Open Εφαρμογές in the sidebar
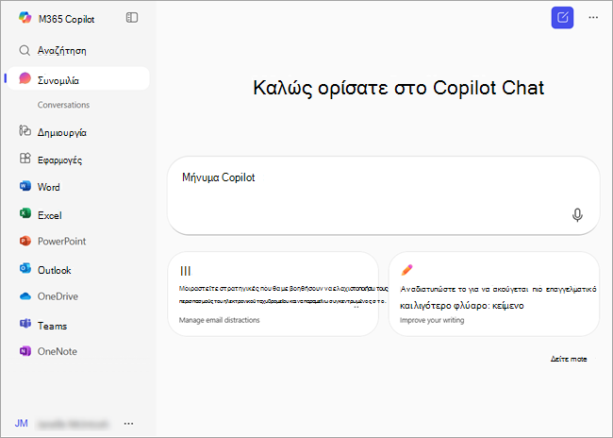This screenshot has height=438, width=613. point(59,160)
